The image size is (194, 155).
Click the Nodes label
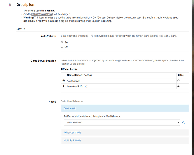(x=52, y=102)
